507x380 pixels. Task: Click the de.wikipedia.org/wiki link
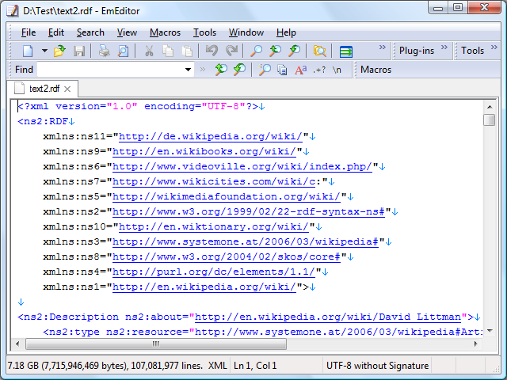click(211, 136)
